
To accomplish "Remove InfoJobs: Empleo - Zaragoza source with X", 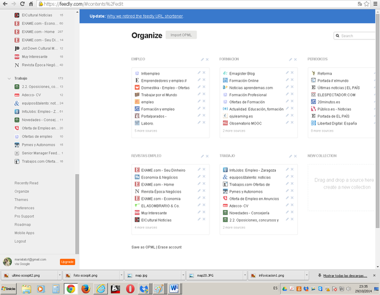I will coord(292,169).
